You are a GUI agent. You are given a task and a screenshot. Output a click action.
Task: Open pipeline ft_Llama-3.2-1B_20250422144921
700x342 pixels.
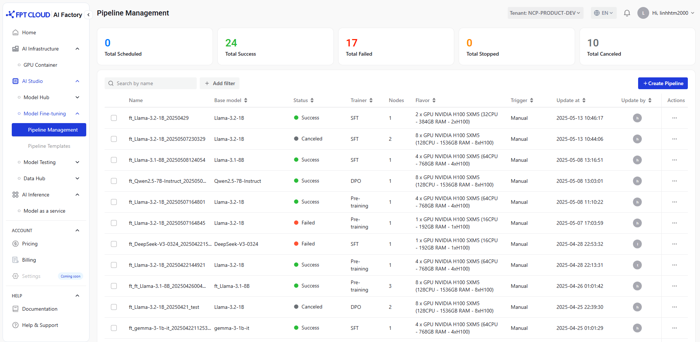point(167,265)
